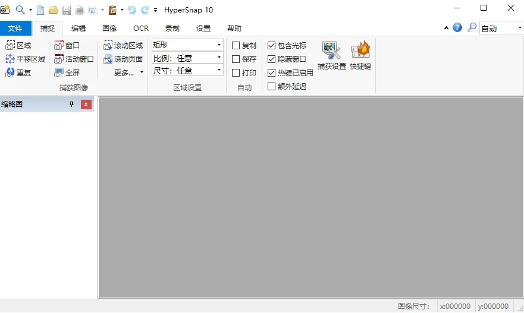Click the clipboard paste icon

click(113, 10)
